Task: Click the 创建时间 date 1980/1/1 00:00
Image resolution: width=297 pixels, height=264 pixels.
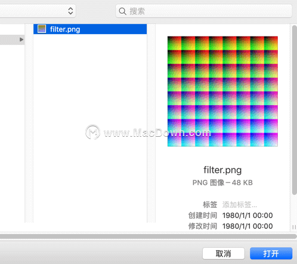Action: [247, 216]
